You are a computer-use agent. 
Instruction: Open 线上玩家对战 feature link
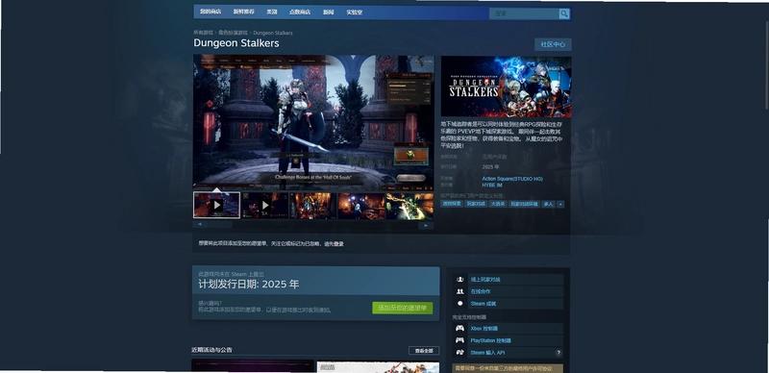tap(485, 279)
